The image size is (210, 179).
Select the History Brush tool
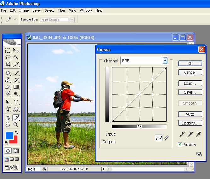[x=16, y=80]
